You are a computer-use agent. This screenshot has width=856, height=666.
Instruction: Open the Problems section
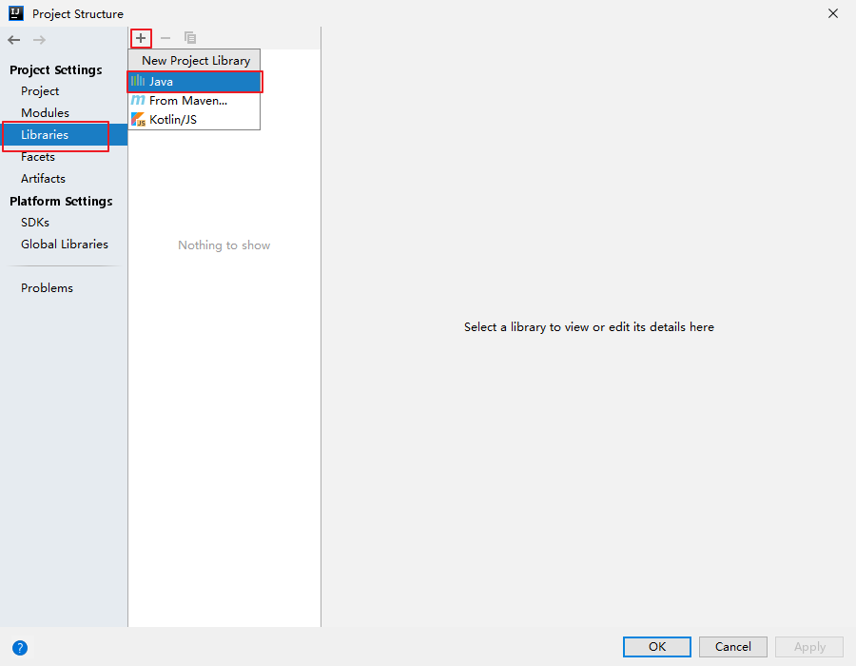pos(47,287)
